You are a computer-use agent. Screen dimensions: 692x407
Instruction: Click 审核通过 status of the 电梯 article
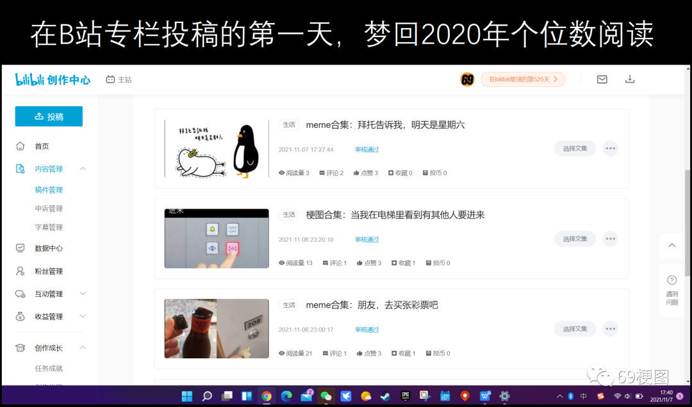coord(367,239)
